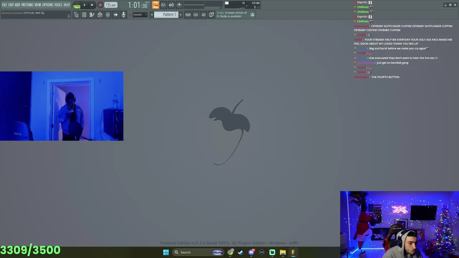Open the Browser view icon

point(76,15)
